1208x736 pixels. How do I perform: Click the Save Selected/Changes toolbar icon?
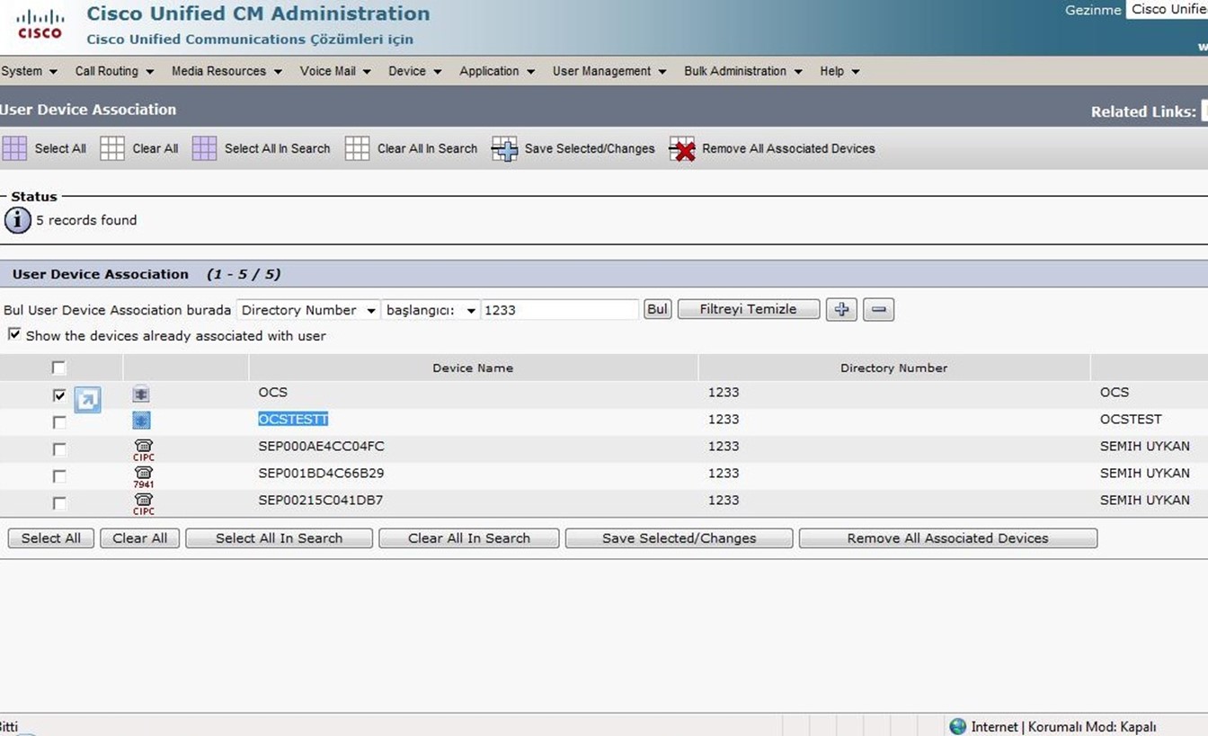[504, 149]
